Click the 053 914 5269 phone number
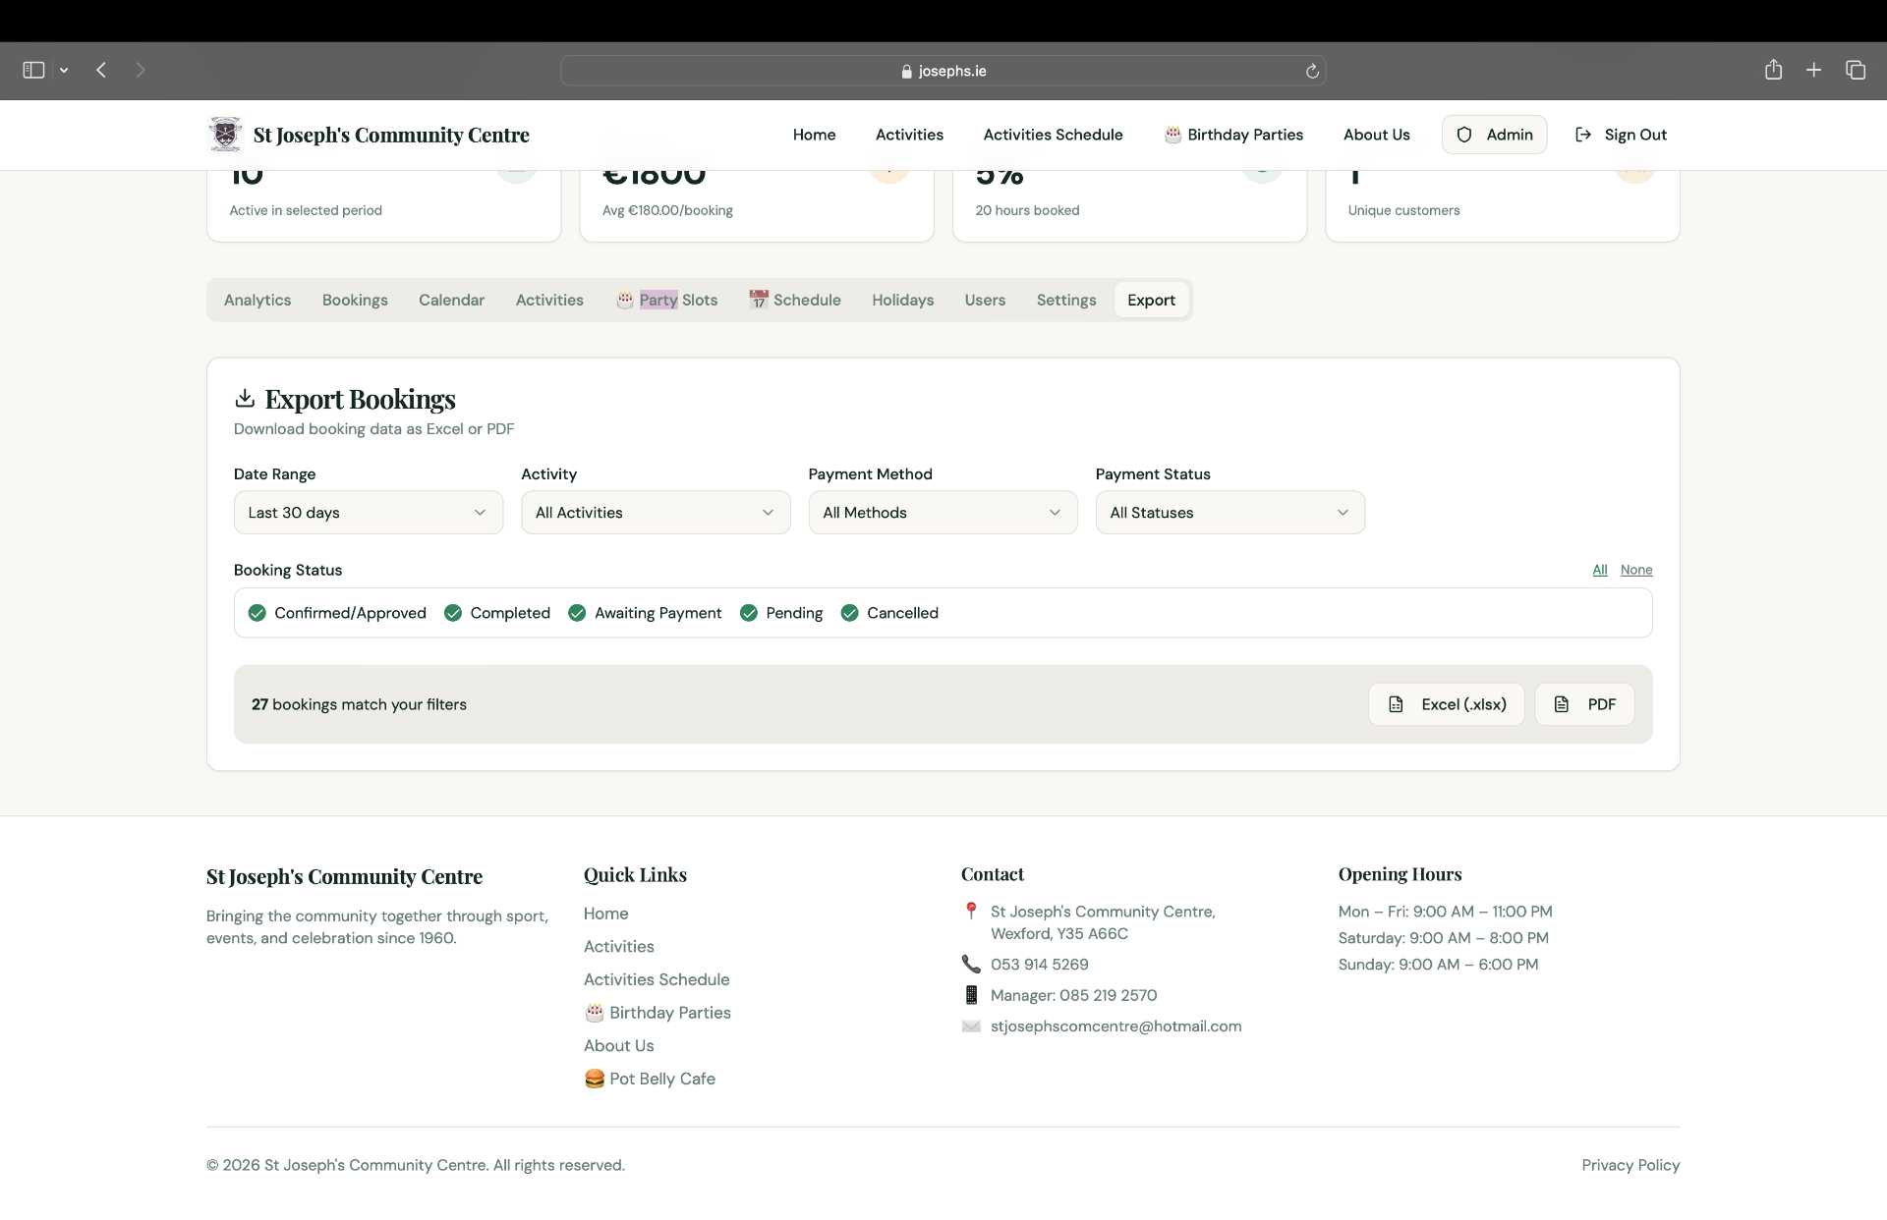The height and width of the screenshot is (1220, 1887). coord(1039,965)
